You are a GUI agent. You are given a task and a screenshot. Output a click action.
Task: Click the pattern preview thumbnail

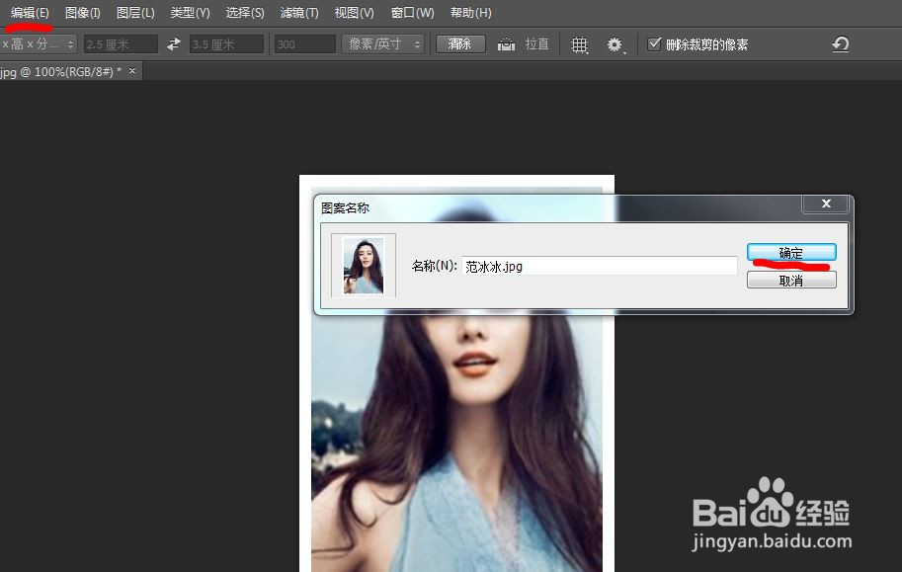[x=363, y=264]
